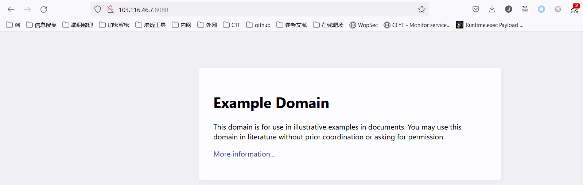The image size is (583, 185).
Task: Expand the 漏洞整理 bookmark folder
Action: point(78,25)
